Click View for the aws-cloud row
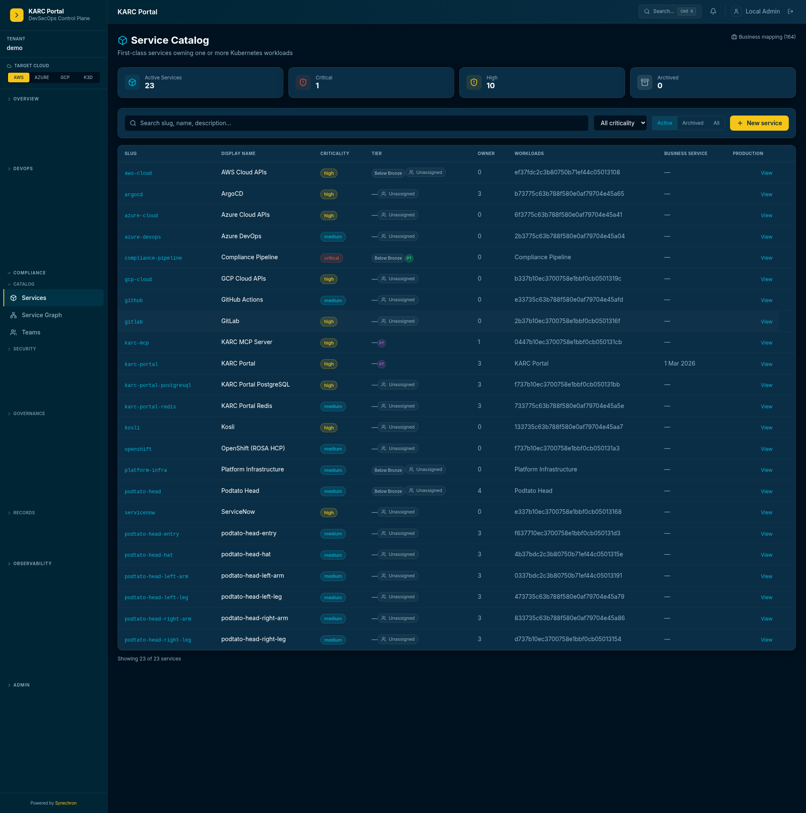 click(x=766, y=174)
